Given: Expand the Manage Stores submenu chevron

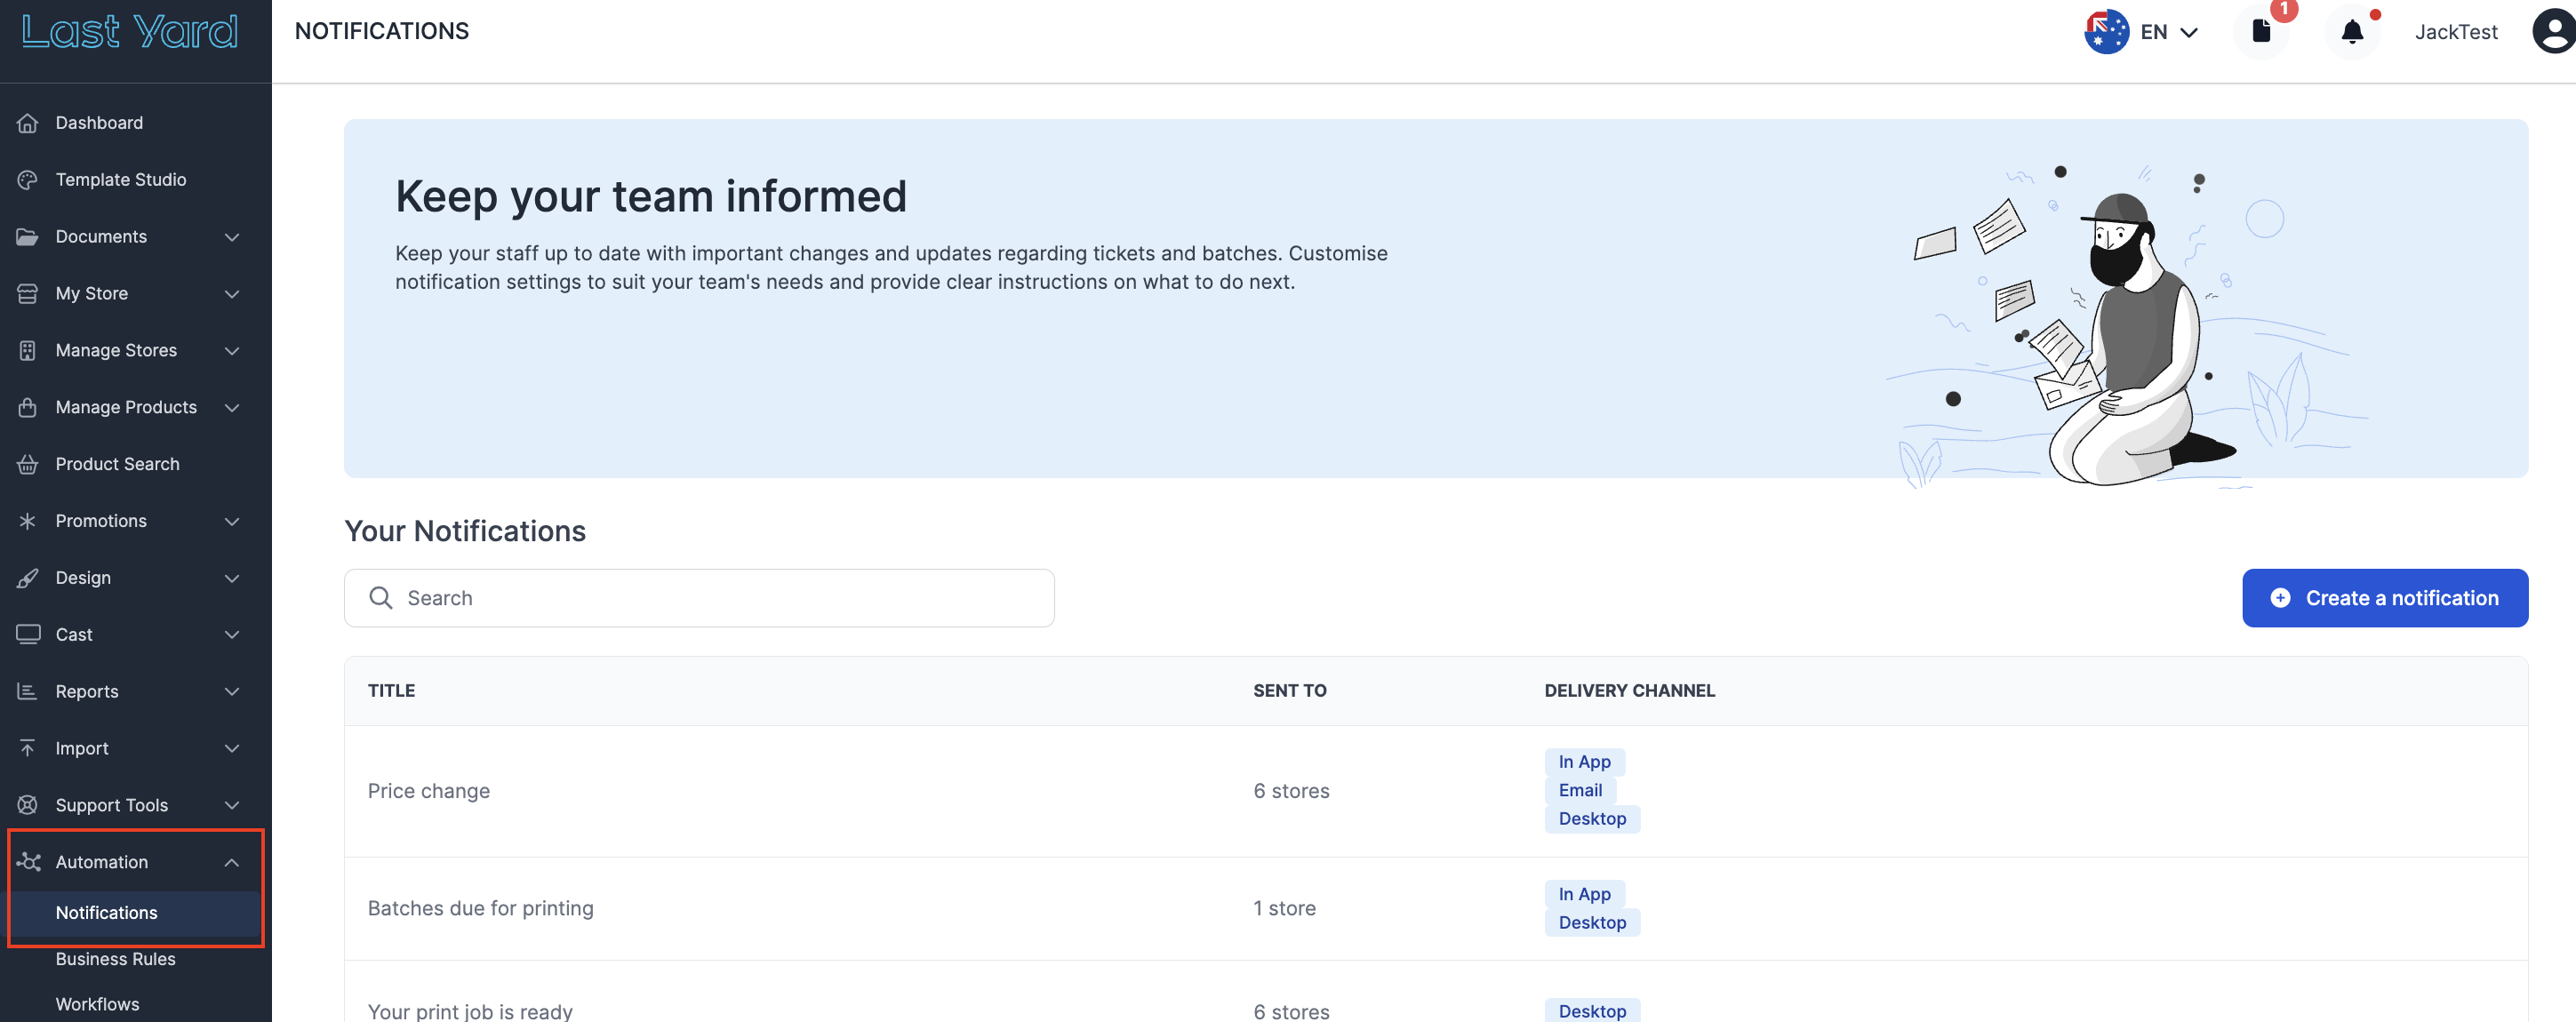Looking at the screenshot, I should tap(232, 351).
